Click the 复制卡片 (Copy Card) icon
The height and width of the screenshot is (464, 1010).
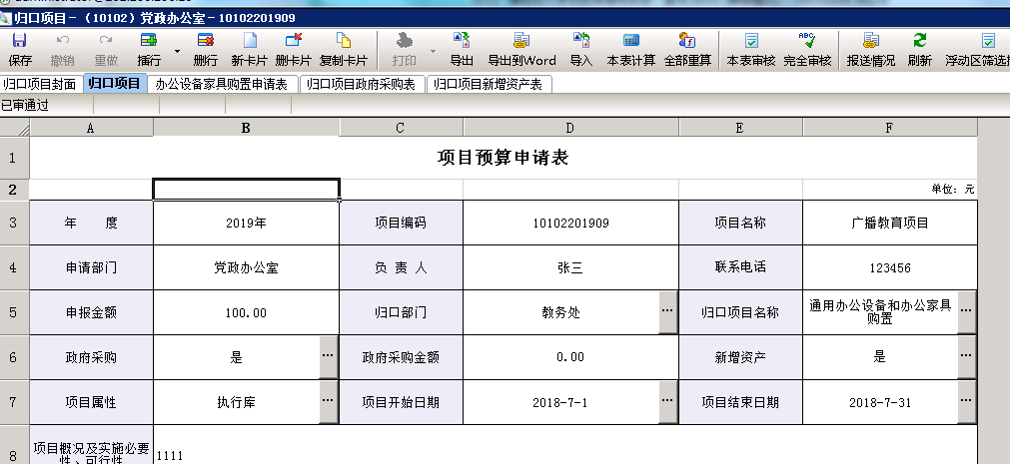(344, 49)
